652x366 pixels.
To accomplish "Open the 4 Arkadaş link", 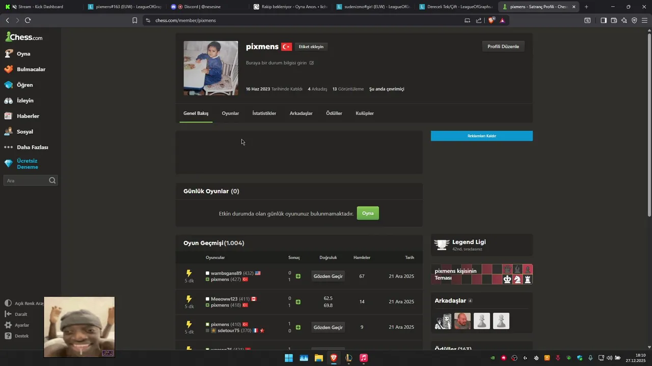I will click(317, 89).
